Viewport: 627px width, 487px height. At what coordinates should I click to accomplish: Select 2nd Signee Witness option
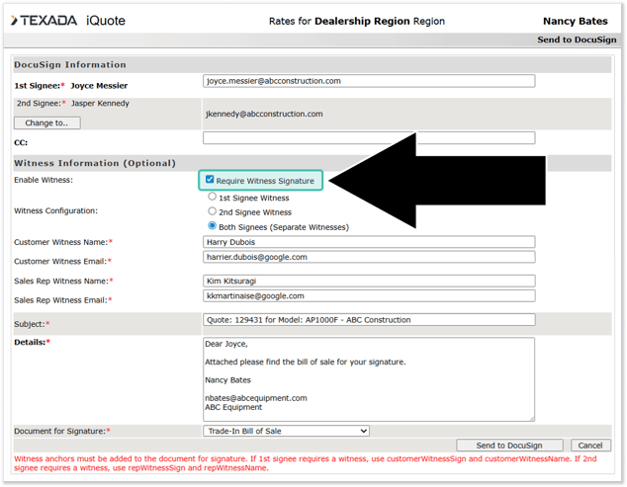[212, 211]
